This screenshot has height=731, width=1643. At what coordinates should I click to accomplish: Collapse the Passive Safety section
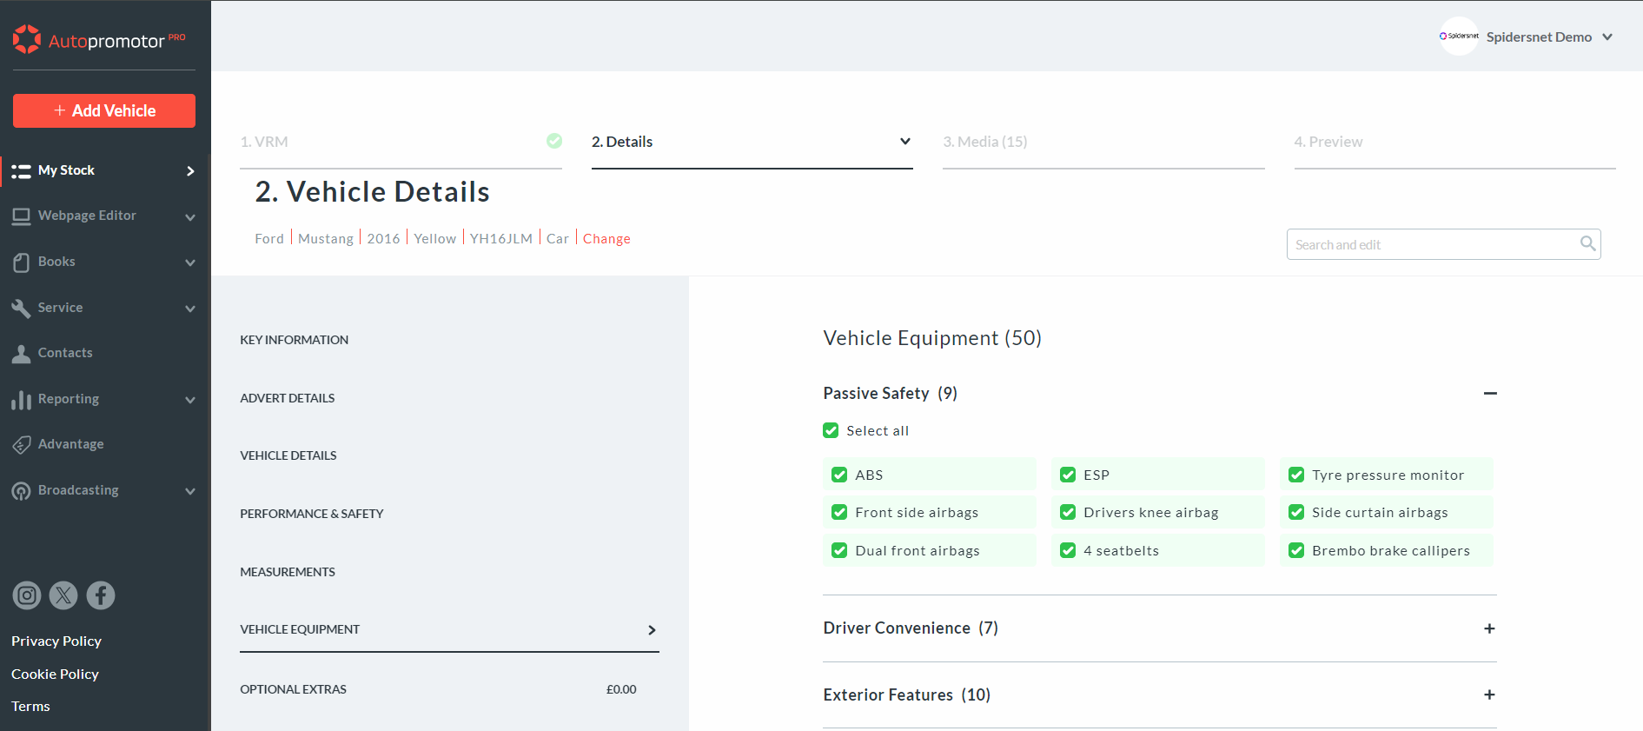pos(1489,394)
